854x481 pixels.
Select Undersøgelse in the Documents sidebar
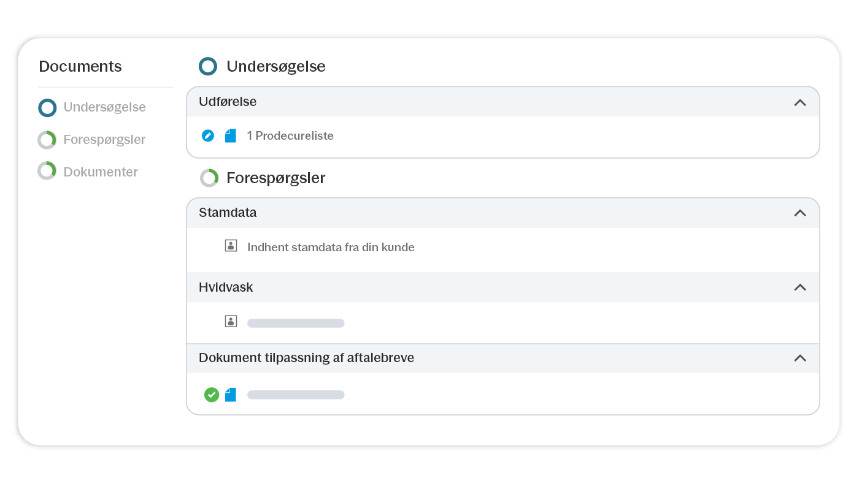[x=104, y=107]
